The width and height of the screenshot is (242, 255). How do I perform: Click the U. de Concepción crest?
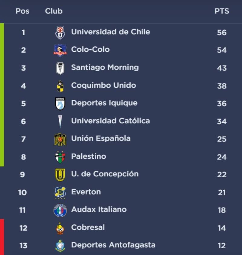pyautogui.click(x=60, y=175)
